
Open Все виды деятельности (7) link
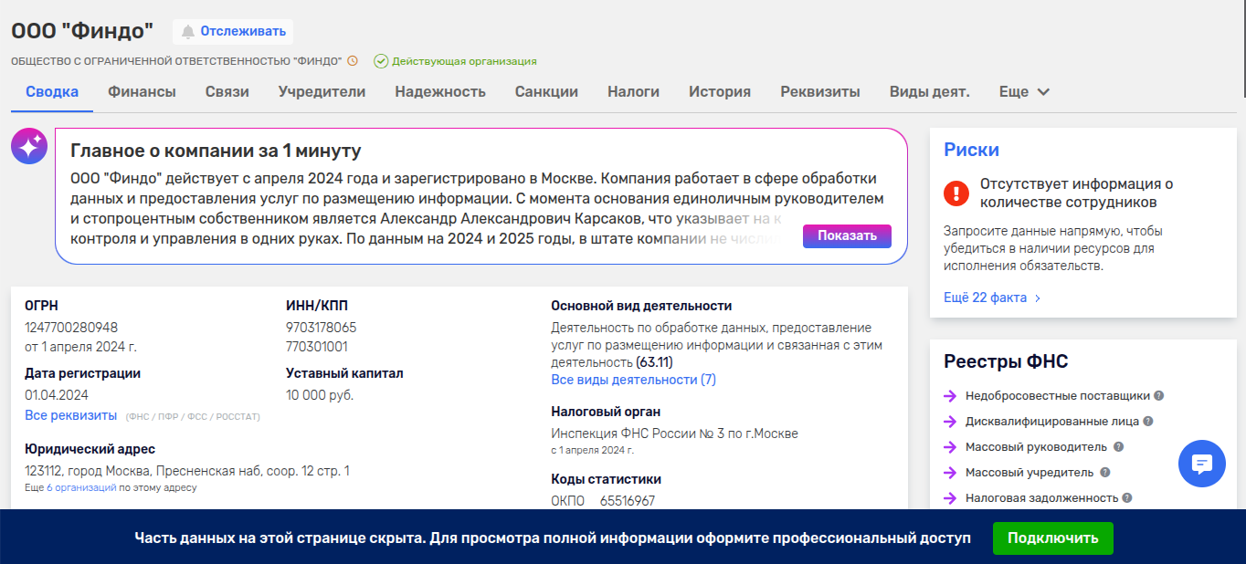(x=634, y=380)
